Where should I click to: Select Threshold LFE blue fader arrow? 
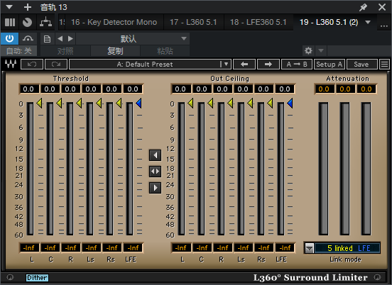click(138, 103)
